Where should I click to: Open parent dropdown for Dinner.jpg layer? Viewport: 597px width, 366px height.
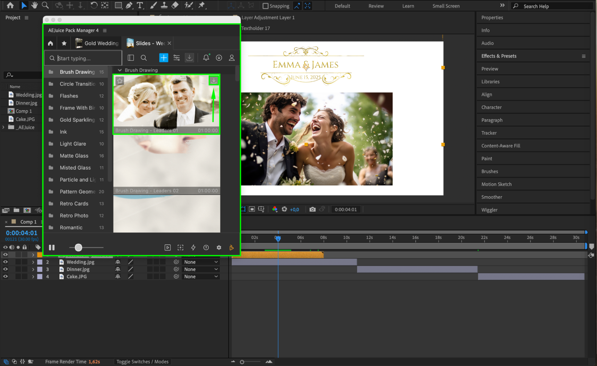[201, 269]
